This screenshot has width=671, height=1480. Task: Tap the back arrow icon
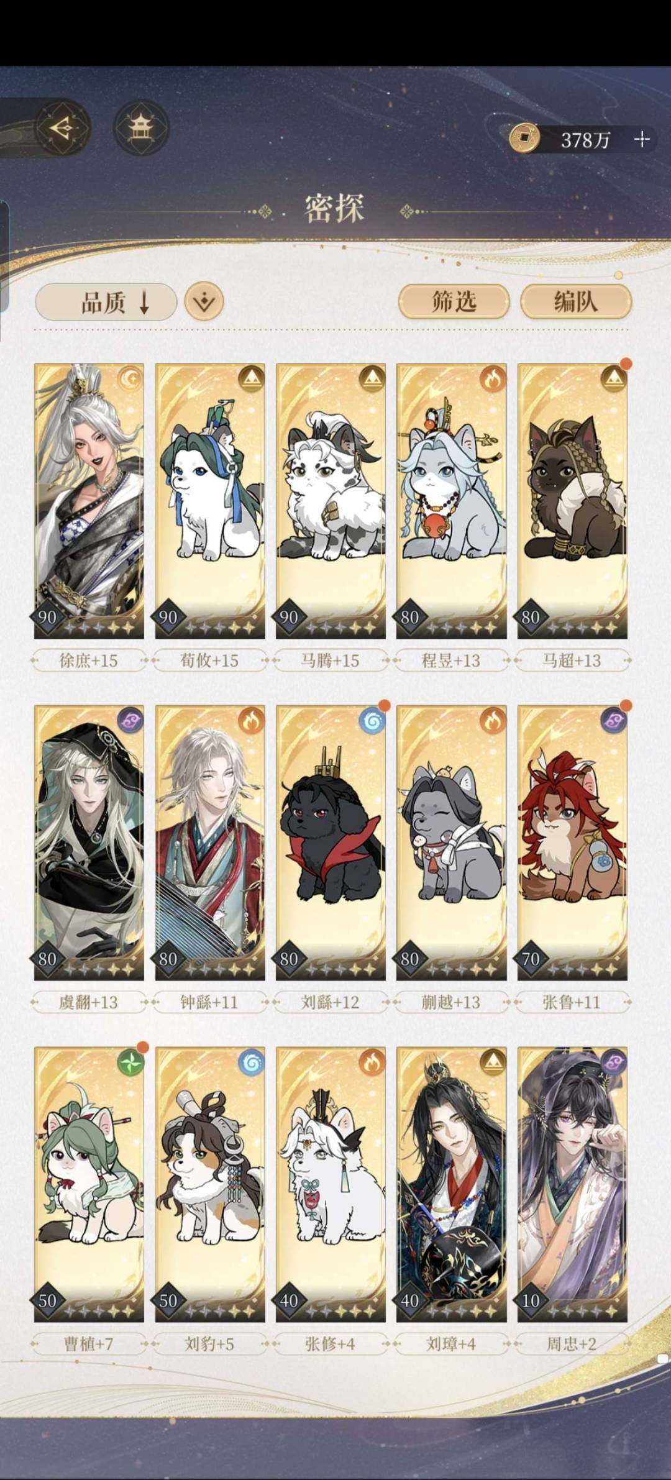tap(63, 128)
